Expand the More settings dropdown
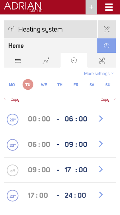 click(x=99, y=73)
